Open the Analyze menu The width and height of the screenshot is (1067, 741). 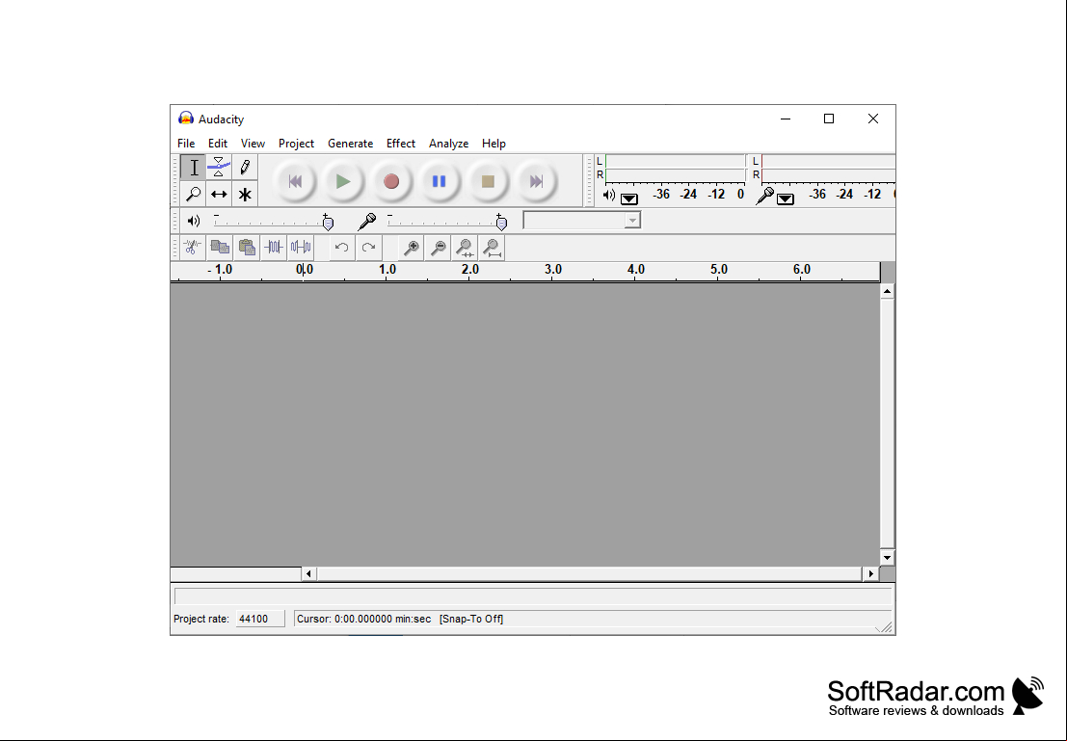[x=448, y=144]
